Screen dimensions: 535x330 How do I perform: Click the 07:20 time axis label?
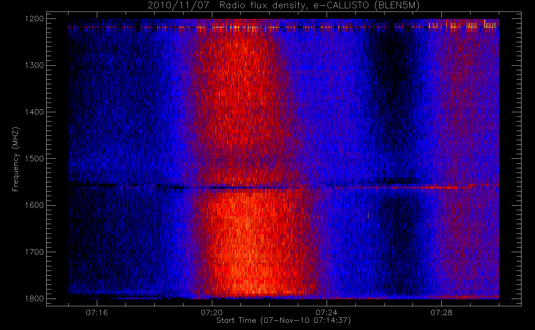212,313
